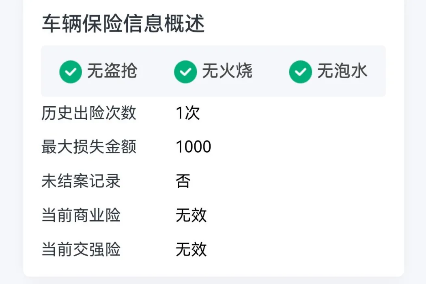Viewport: 426px width, 284px height.
Task: Click the 无效 value beside 当前商业险
Action: [191, 215]
